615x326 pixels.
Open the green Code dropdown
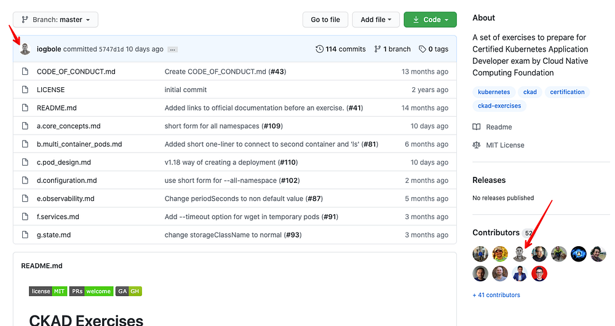tap(430, 20)
